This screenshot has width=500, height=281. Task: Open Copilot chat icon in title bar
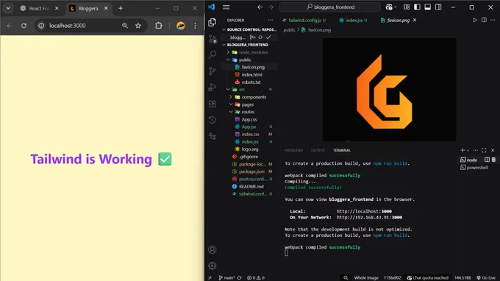point(389,7)
